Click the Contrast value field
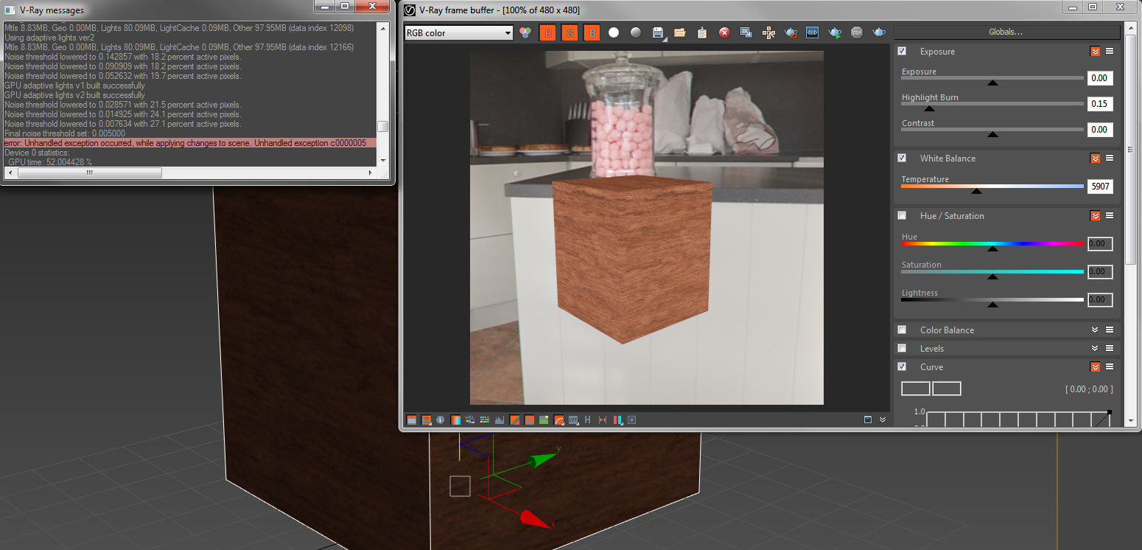Screen dimensions: 1142x550 click(x=1099, y=129)
